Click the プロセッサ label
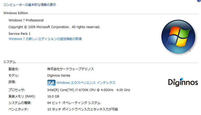Screen dimensions: 201x115 (17, 90)
